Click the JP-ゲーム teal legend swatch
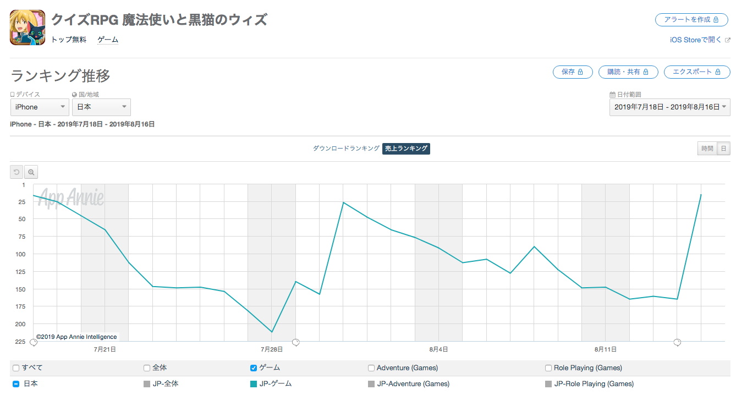The height and width of the screenshot is (395, 736). pos(254,384)
